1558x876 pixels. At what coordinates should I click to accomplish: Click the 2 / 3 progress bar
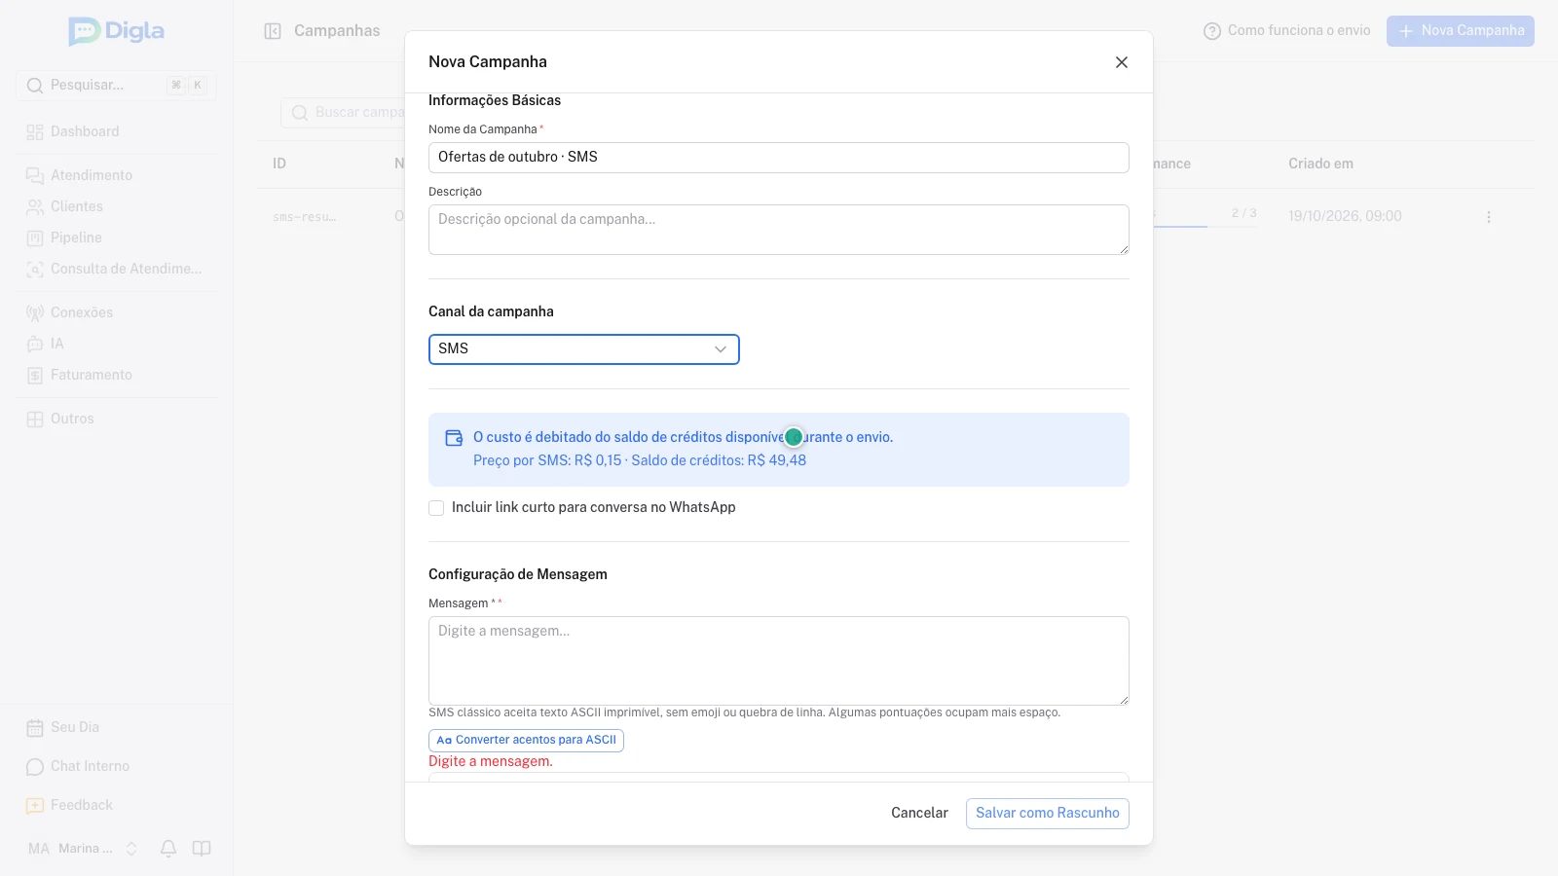tap(1206, 226)
